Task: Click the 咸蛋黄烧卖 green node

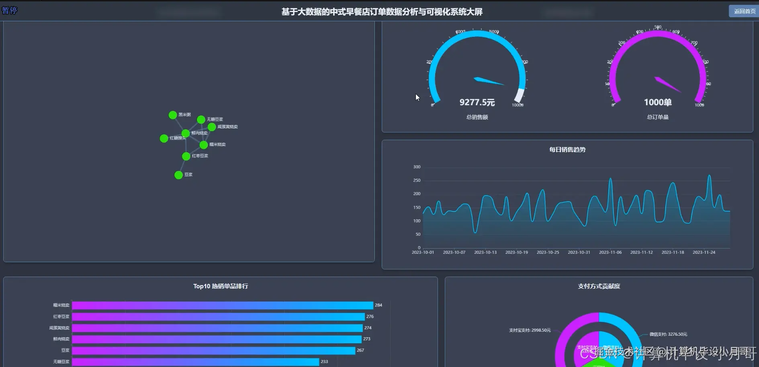Action: click(x=211, y=127)
